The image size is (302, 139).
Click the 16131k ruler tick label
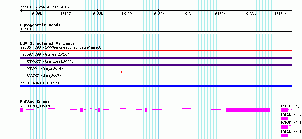tap(189, 14)
